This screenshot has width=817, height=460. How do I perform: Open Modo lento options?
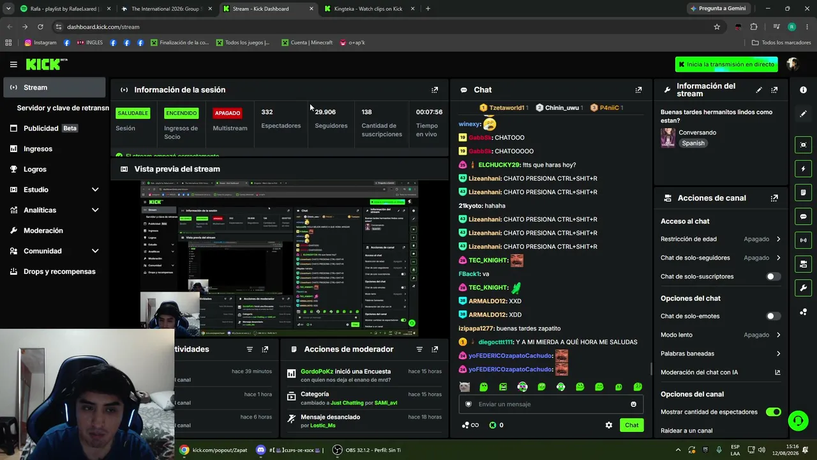click(721, 335)
